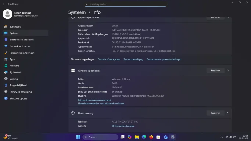The width and height of the screenshot is (251, 141).
Task: Open Task View from the taskbar
Action: pyautogui.click(x=122, y=137)
